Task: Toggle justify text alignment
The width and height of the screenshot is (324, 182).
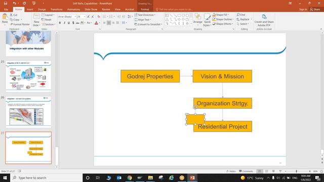Action: pos(117,23)
